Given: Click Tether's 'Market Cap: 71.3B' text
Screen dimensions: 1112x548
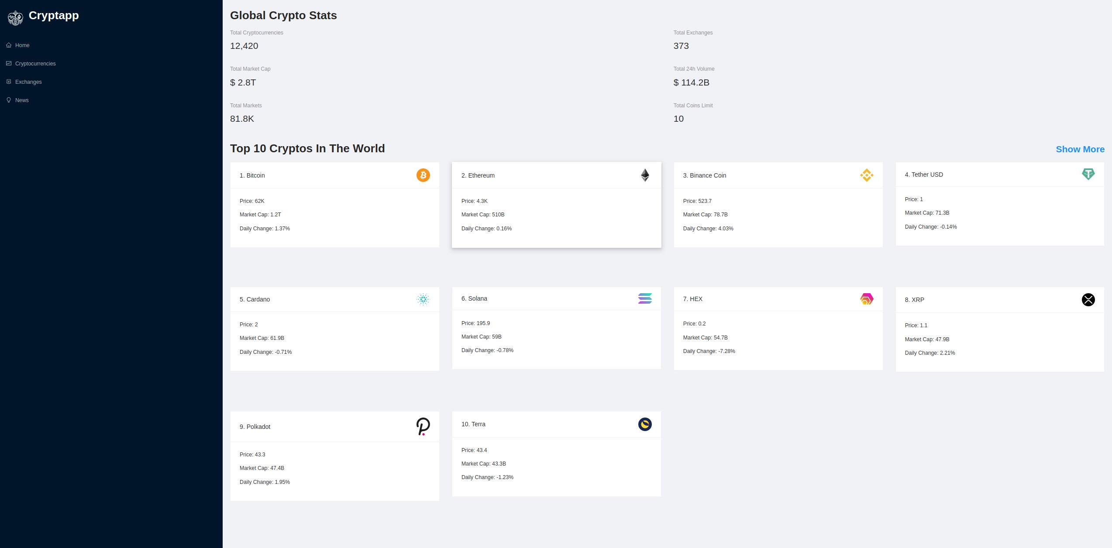Looking at the screenshot, I should coord(927,213).
